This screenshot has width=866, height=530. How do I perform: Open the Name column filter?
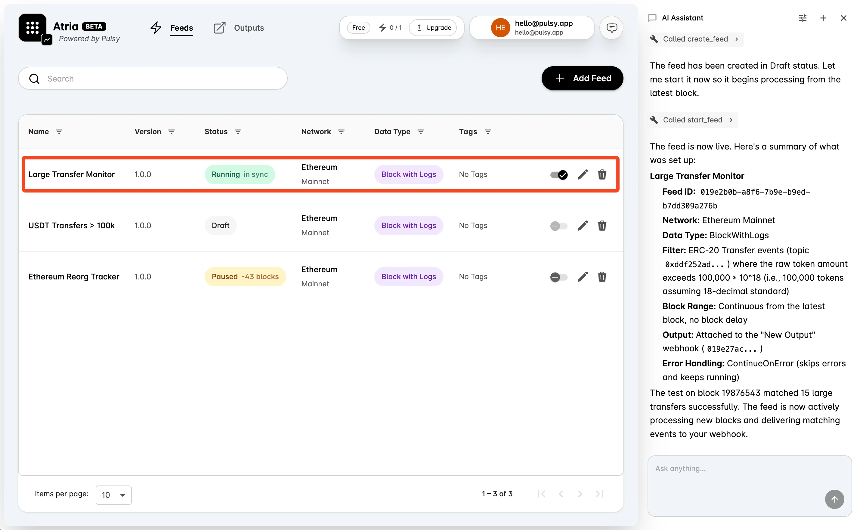[59, 132]
